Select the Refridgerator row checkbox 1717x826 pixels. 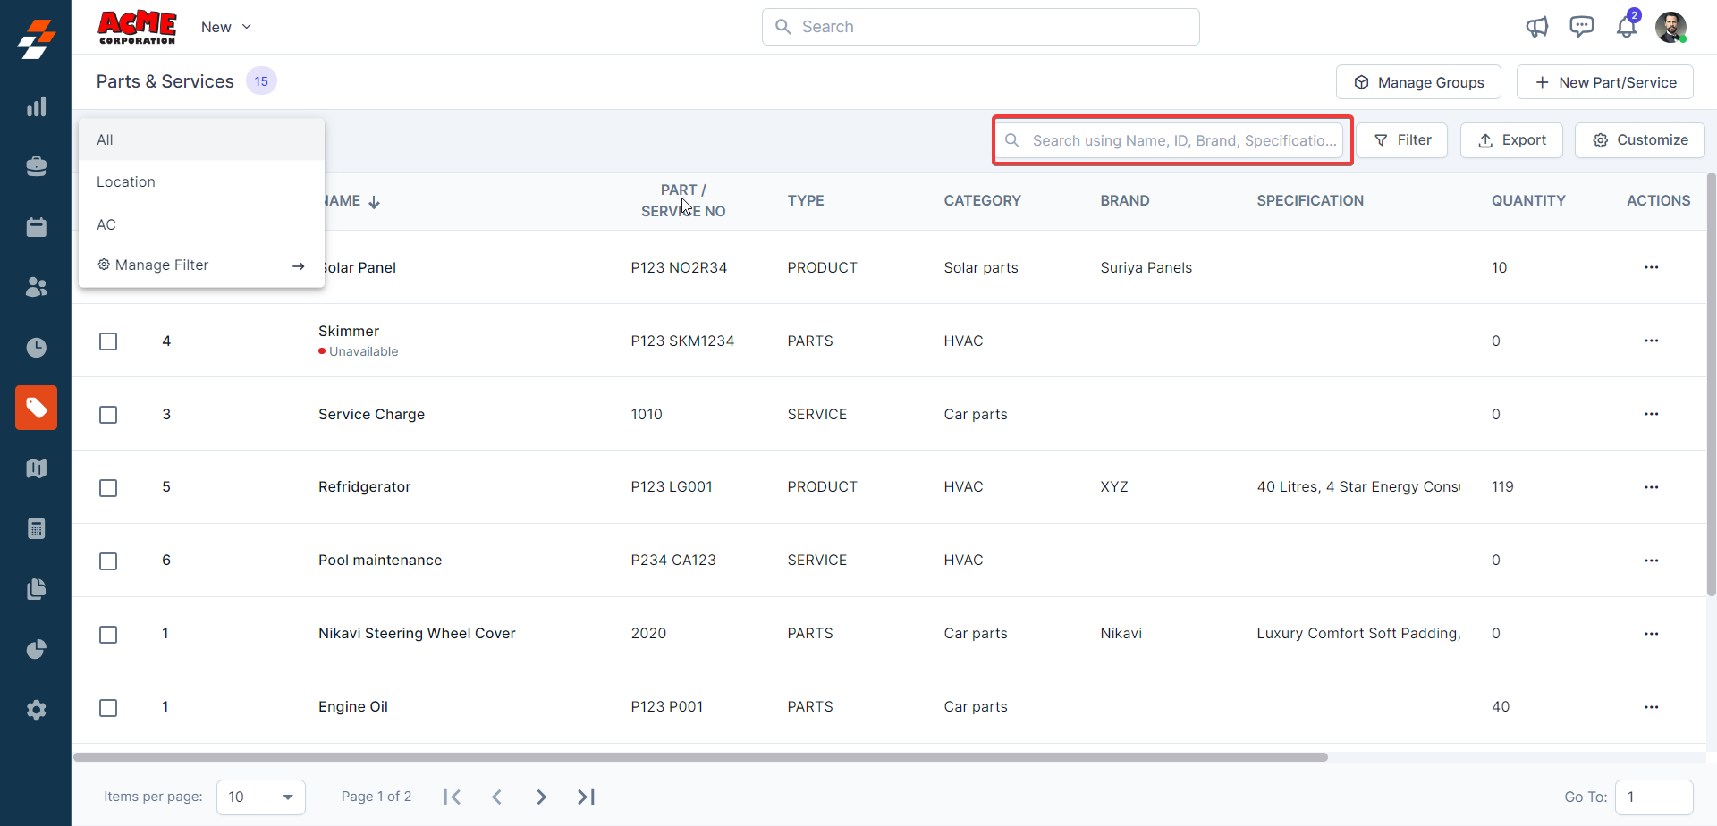tap(108, 488)
